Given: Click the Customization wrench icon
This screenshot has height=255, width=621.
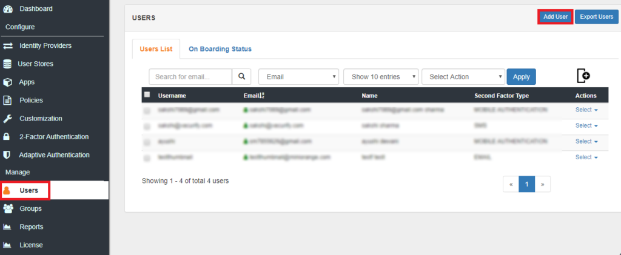Looking at the screenshot, I should 8,118.
